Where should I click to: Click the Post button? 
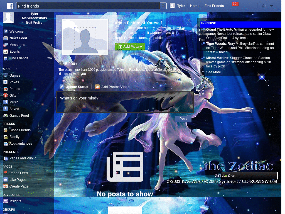point(183,119)
